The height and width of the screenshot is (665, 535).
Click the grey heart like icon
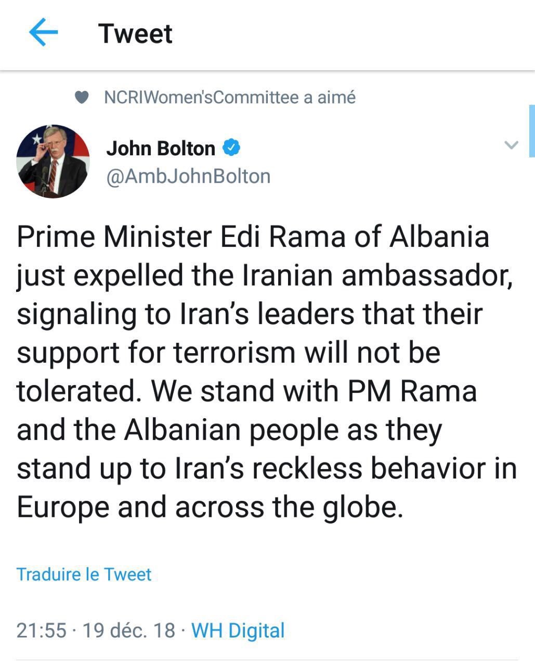tap(82, 98)
